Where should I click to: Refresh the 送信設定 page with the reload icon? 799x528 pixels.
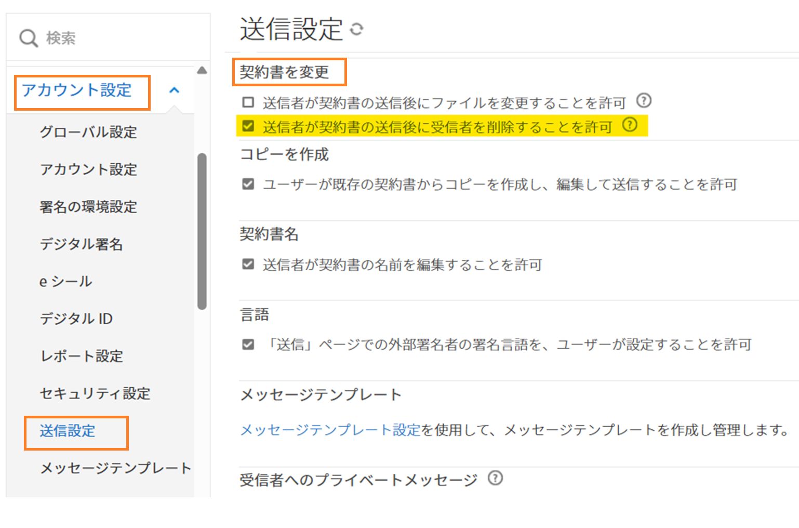click(x=357, y=30)
